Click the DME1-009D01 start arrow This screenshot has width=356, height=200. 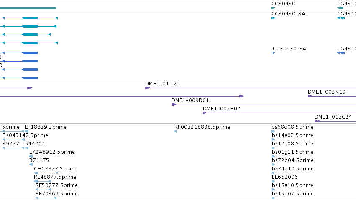pos(174,105)
